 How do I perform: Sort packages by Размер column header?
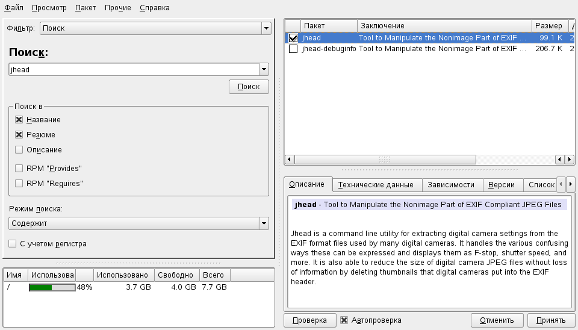(x=548, y=26)
